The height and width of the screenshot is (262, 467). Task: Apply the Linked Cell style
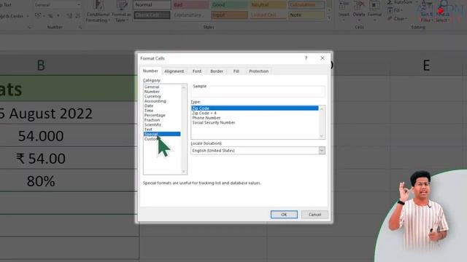[268, 15]
